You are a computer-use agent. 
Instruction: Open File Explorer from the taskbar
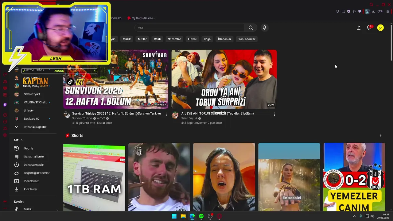click(x=183, y=216)
